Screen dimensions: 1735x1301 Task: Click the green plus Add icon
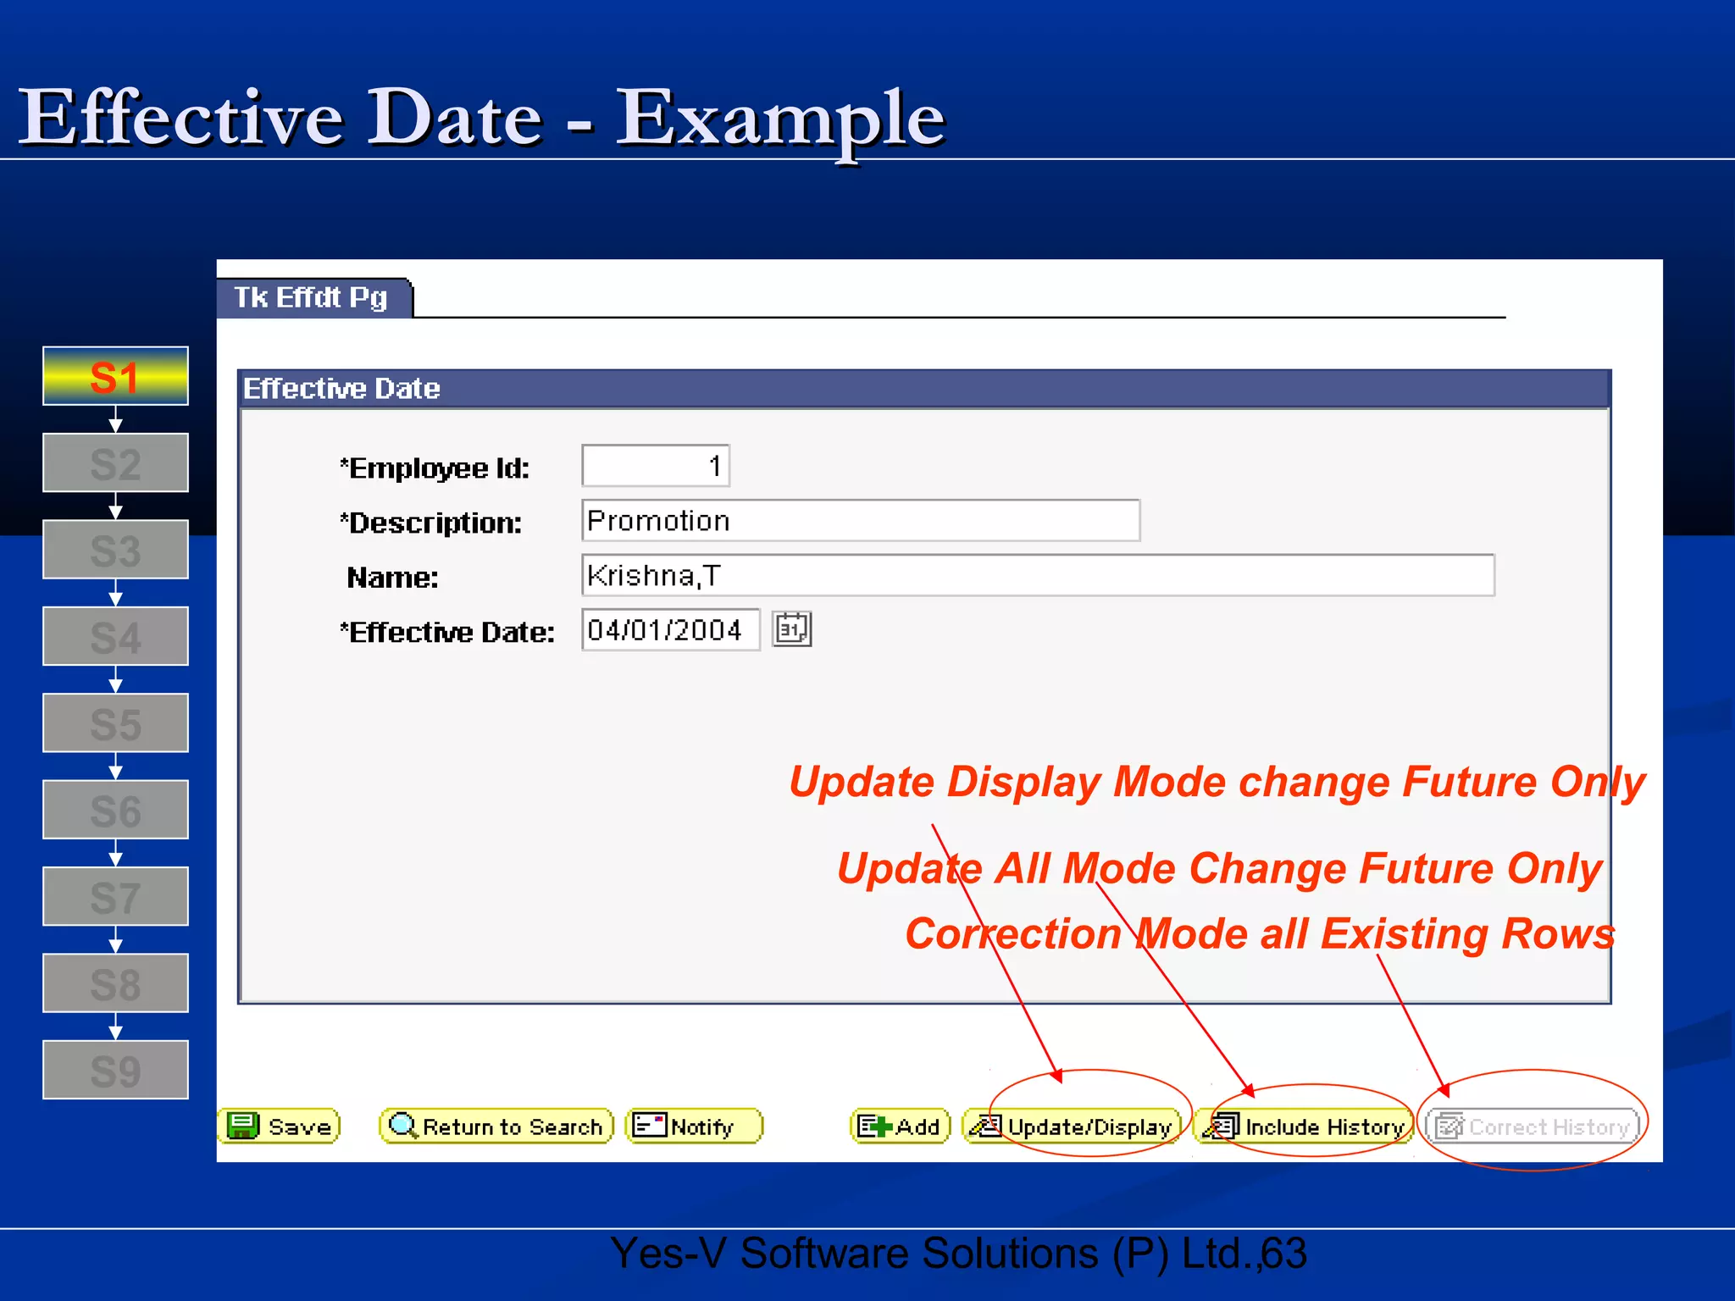pyautogui.click(x=875, y=1126)
